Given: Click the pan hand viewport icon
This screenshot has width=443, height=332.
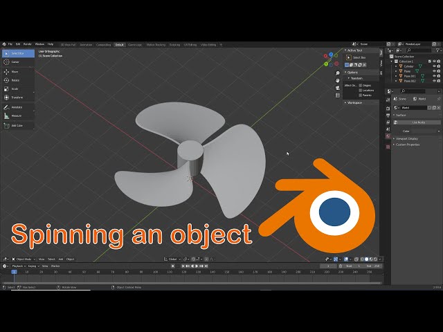Looking at the screenshot, I should pos(338,81).
